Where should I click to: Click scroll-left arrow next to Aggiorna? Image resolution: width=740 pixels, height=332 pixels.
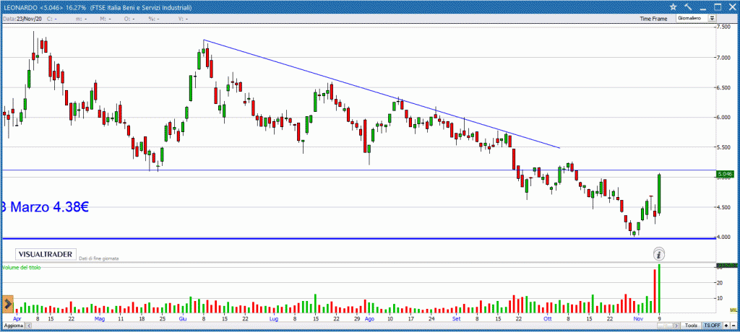coord(29,326)
